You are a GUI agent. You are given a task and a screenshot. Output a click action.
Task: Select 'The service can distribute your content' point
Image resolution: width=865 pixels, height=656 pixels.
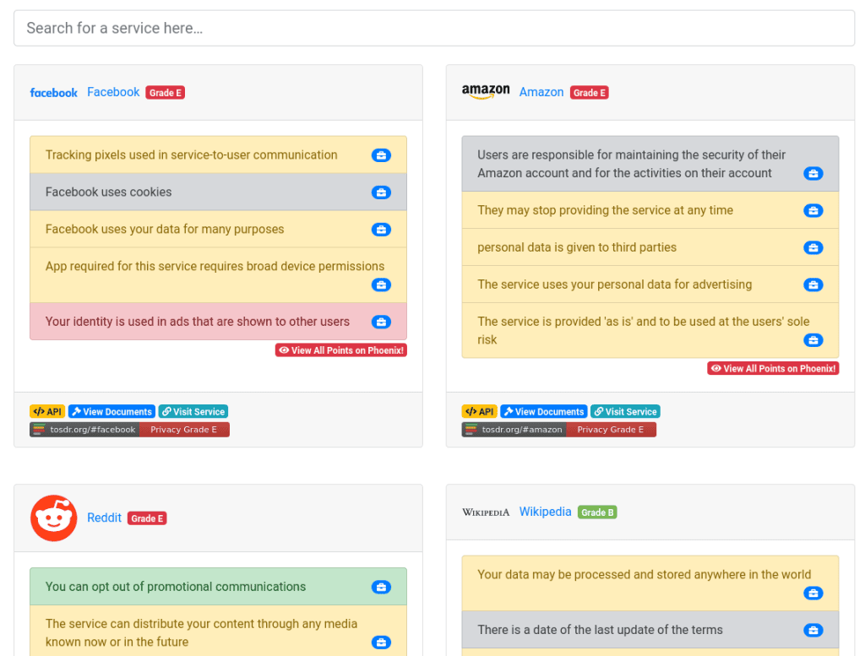pos(201,632)
